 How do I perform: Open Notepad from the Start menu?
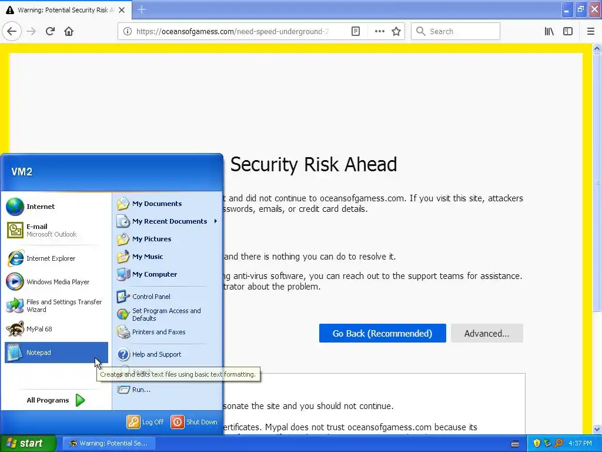click(56, 353)
